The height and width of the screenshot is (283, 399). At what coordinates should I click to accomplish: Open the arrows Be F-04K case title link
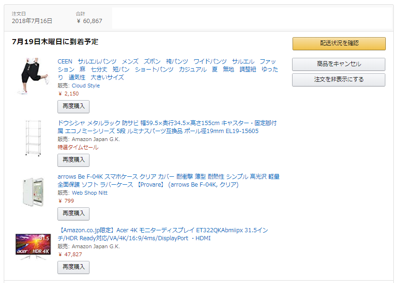point(169,181)
